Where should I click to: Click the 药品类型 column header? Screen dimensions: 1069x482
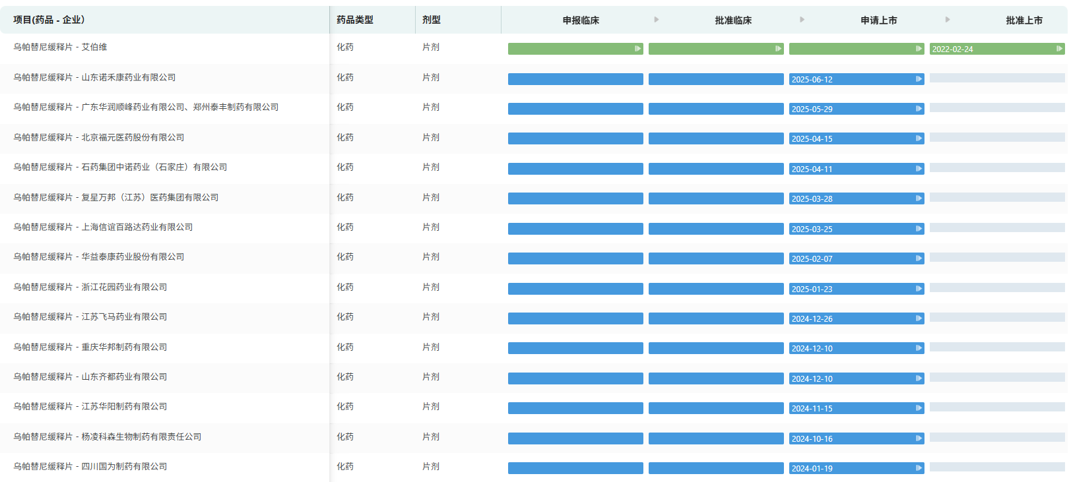(x=355, y=20)
